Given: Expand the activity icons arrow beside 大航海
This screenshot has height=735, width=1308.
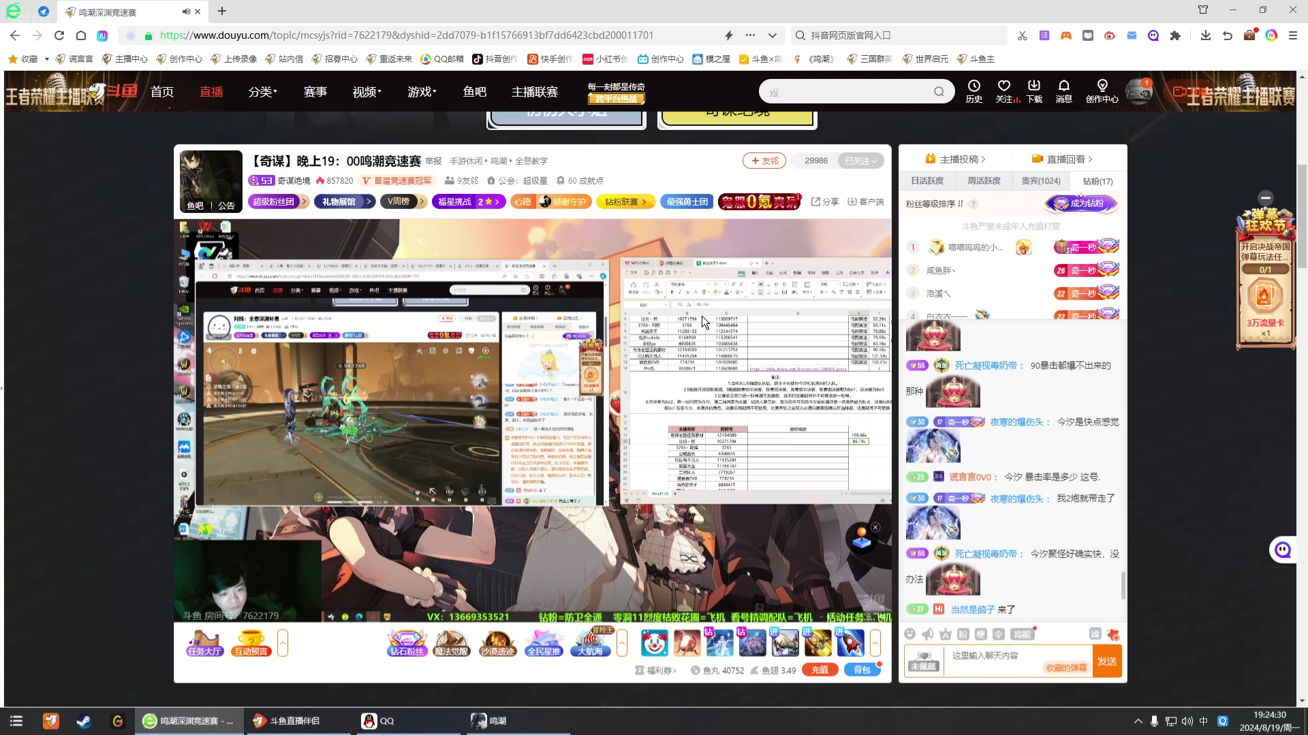Looking at the screenshot, I should click(x=622, y=643).
